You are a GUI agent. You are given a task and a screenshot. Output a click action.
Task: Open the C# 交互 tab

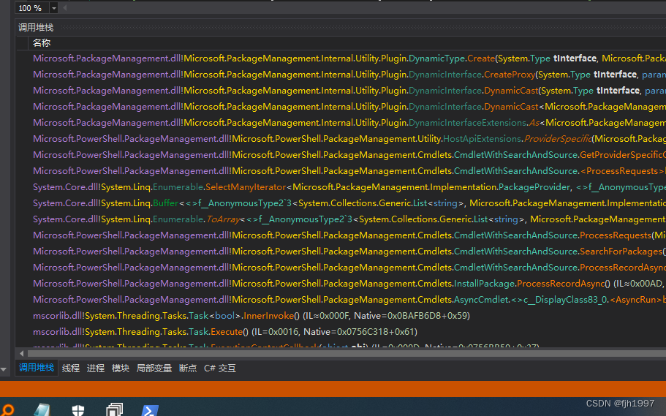pyautogui.click(x=220, y=368)
